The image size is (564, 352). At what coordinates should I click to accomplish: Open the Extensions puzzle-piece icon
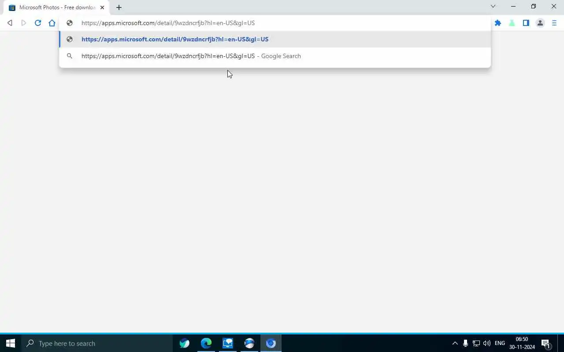pos(498,23)
